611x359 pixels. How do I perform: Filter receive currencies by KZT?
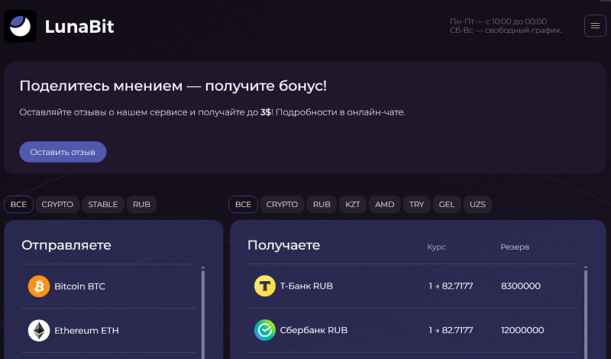pos(353,204)
